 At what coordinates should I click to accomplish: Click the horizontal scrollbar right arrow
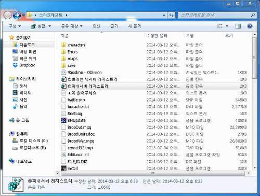249,173
